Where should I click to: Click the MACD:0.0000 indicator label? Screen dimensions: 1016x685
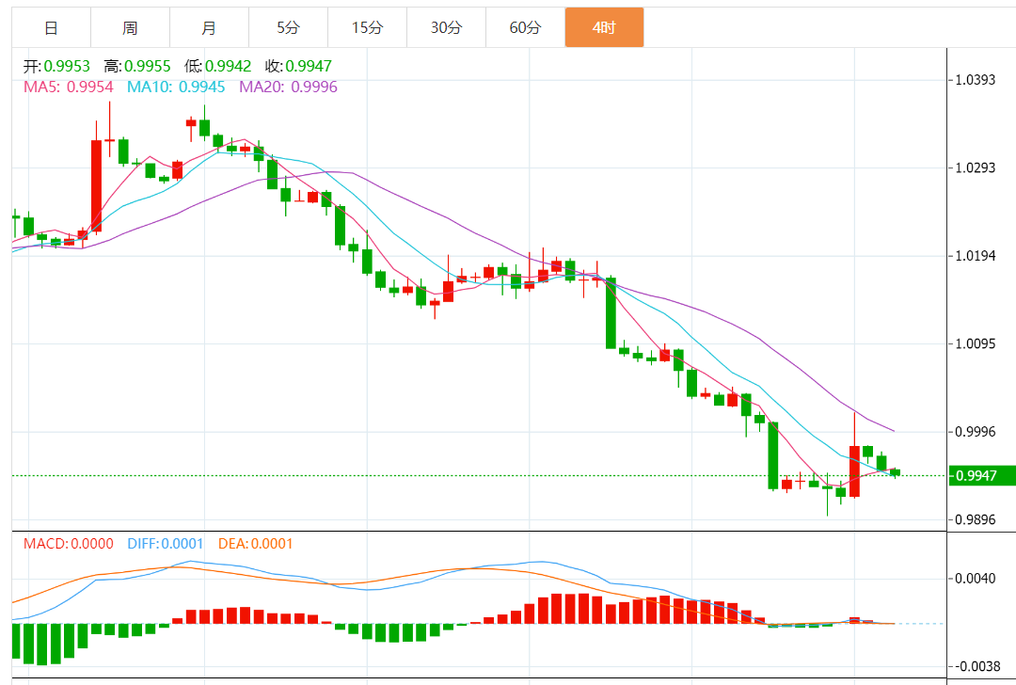pyautogui.click(x=69, y=544)
